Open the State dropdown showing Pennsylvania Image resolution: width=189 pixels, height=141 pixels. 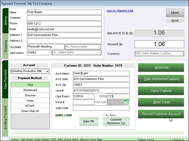click(x=99, y=47)
